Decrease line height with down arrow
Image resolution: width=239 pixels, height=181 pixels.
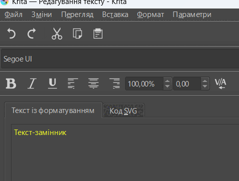point(167,86)
